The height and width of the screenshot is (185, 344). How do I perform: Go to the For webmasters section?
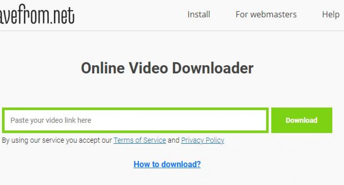click(266, 14)
